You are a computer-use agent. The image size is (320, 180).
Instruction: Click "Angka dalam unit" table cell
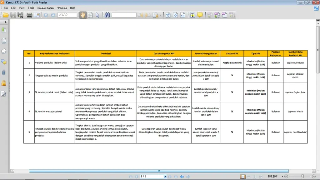pos(232,62)
